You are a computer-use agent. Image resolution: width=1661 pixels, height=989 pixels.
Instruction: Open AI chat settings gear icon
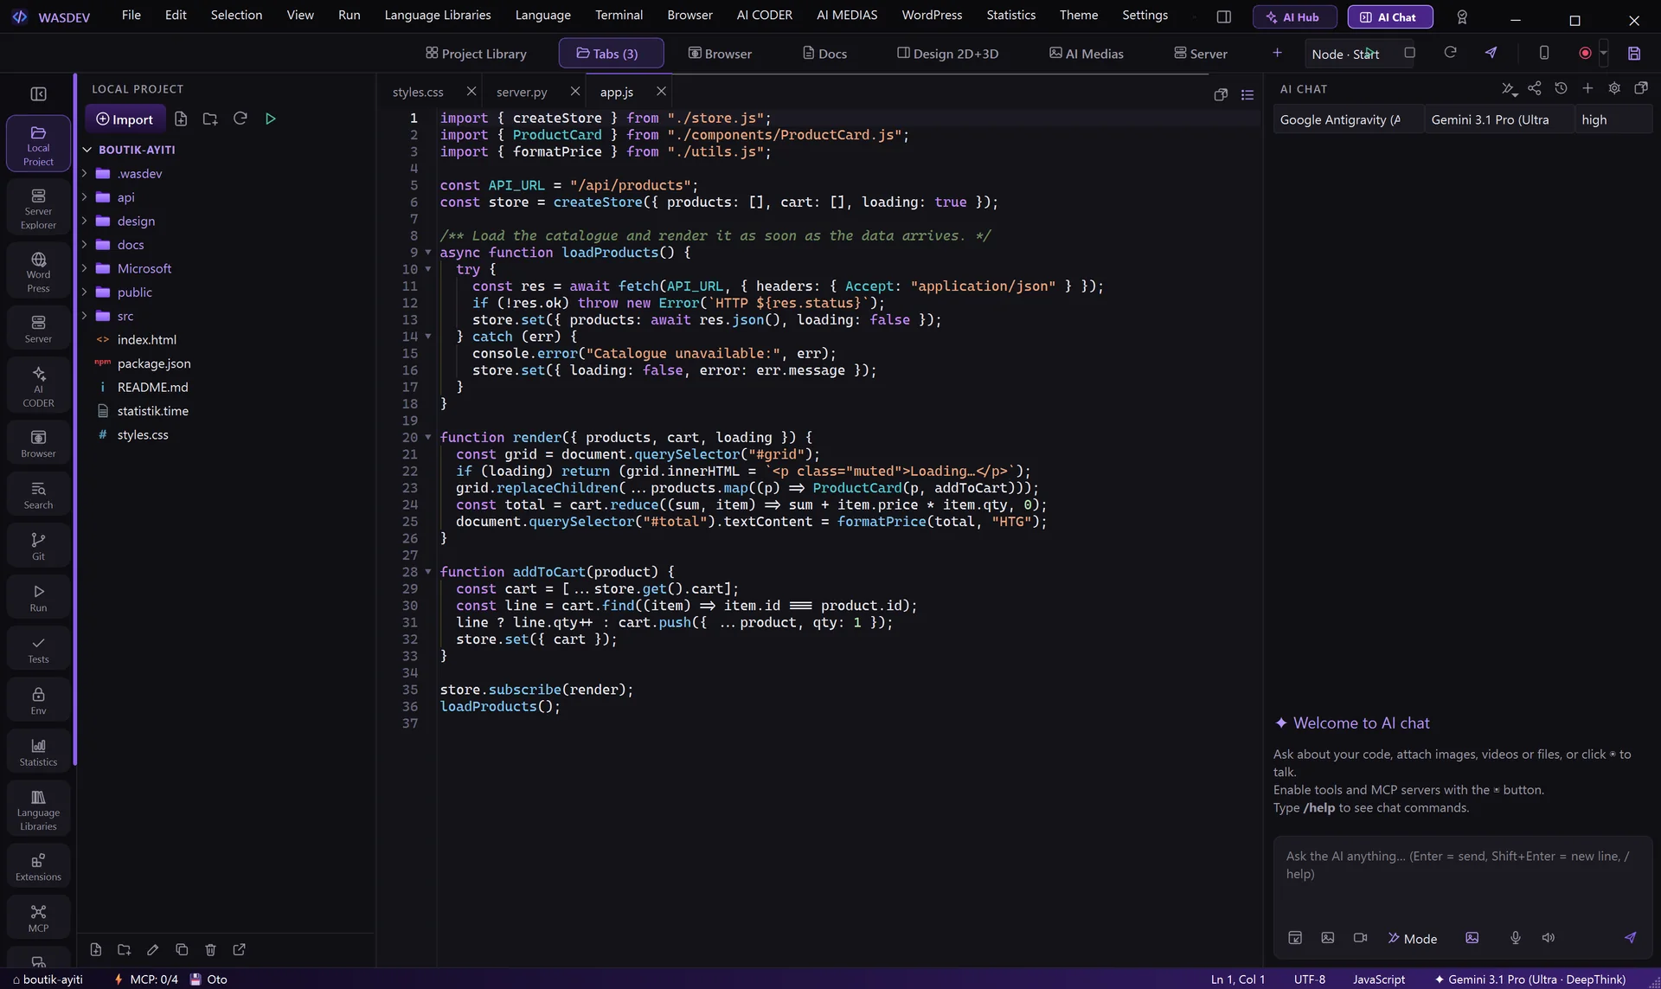coord(1614,88)
